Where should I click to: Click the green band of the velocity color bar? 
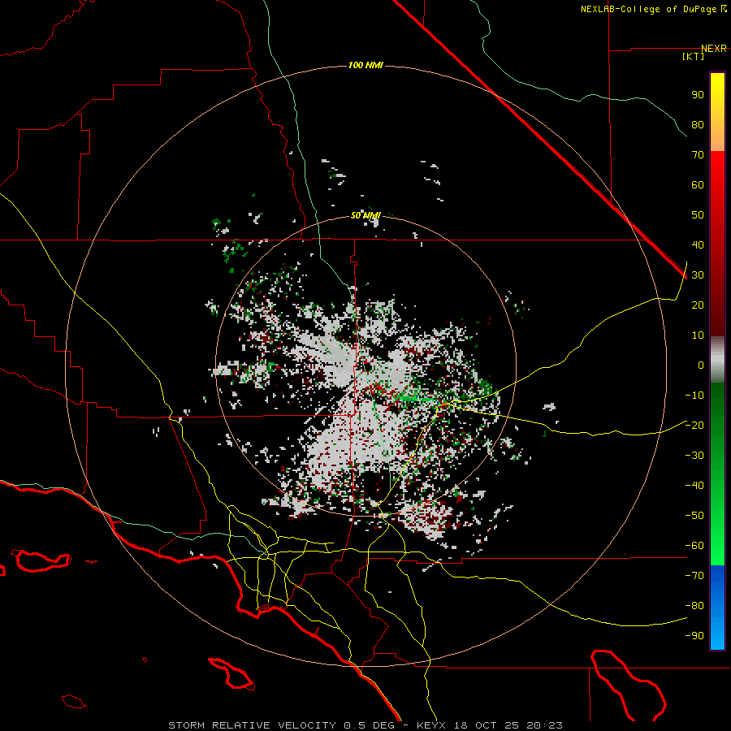click(717, 474)
